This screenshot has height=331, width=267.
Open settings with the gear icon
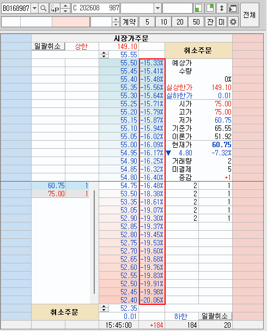pos(233,22)
